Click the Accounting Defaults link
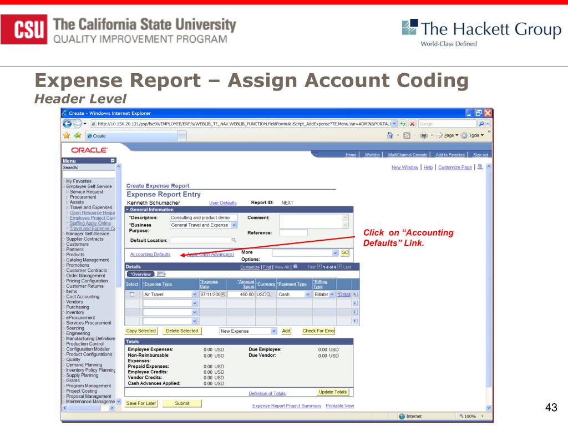Image resolution: width=568 pixels, height=426 pixels. tap(150, 254)
